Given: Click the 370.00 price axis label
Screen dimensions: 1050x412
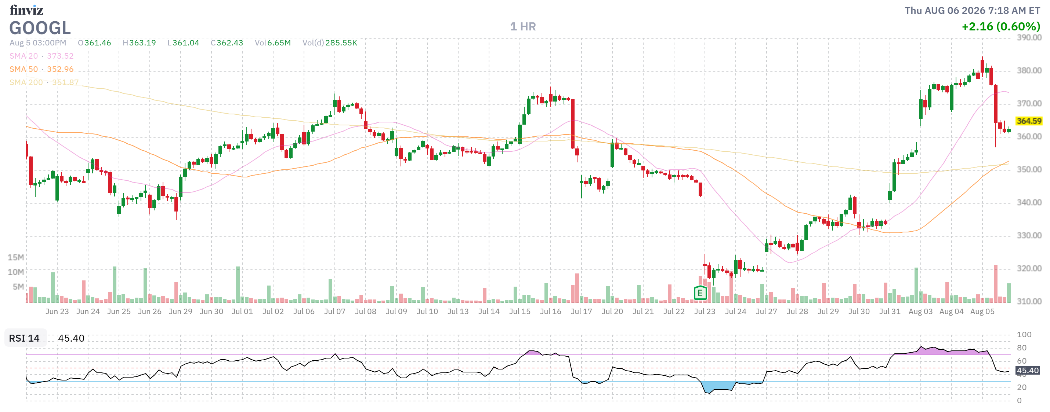Looking at the screenshot, I should point(1029,103).
